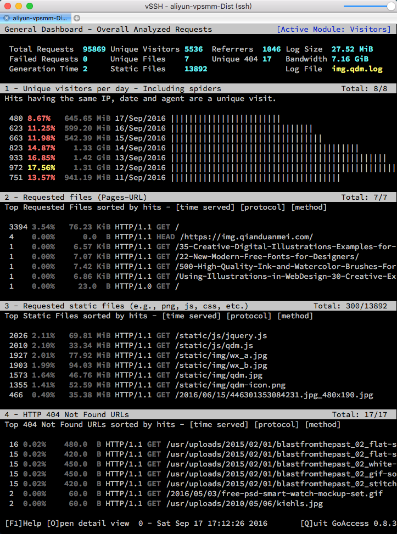Click the green zoom window button
Viewport: 397px width, 534px height.
[29, 6]
